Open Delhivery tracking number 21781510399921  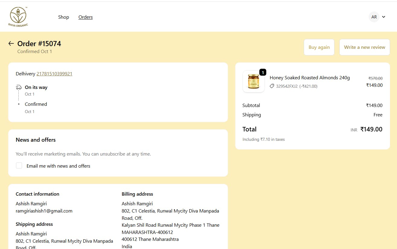[x=54, y=74]
